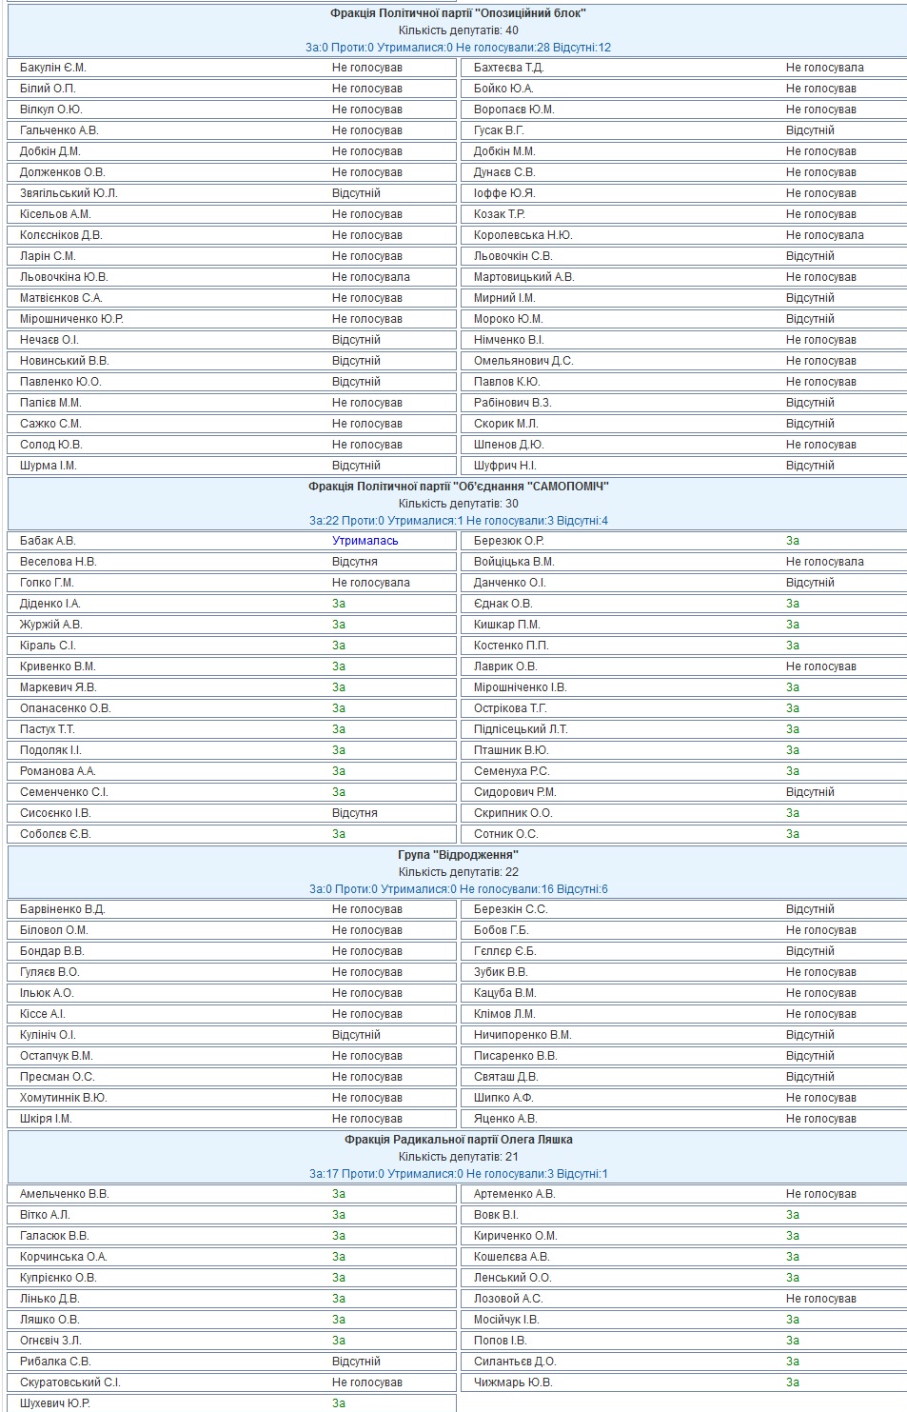This screenshot has width=907, height=1412.
Task: Select deputy Хомутиннік В.Ю.
Action: click(63, 1098)
